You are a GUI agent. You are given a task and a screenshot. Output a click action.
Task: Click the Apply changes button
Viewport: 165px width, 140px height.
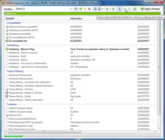coord(150,9)
